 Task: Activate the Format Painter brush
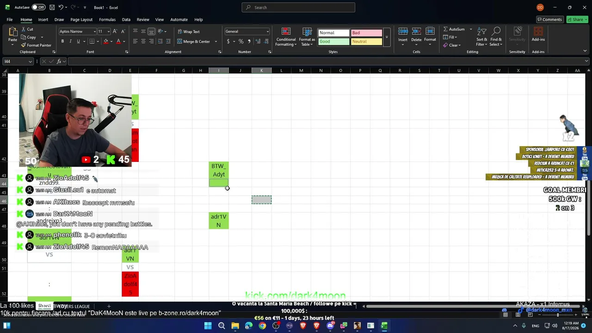coord(36,45)
